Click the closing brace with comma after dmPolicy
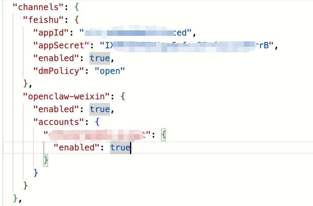The height and width of the screenshot is (206, 313). click(x=28, y=84)
